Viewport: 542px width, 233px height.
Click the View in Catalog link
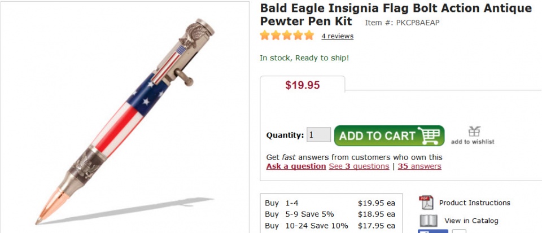pyautogui.click(x=471, y=221)
